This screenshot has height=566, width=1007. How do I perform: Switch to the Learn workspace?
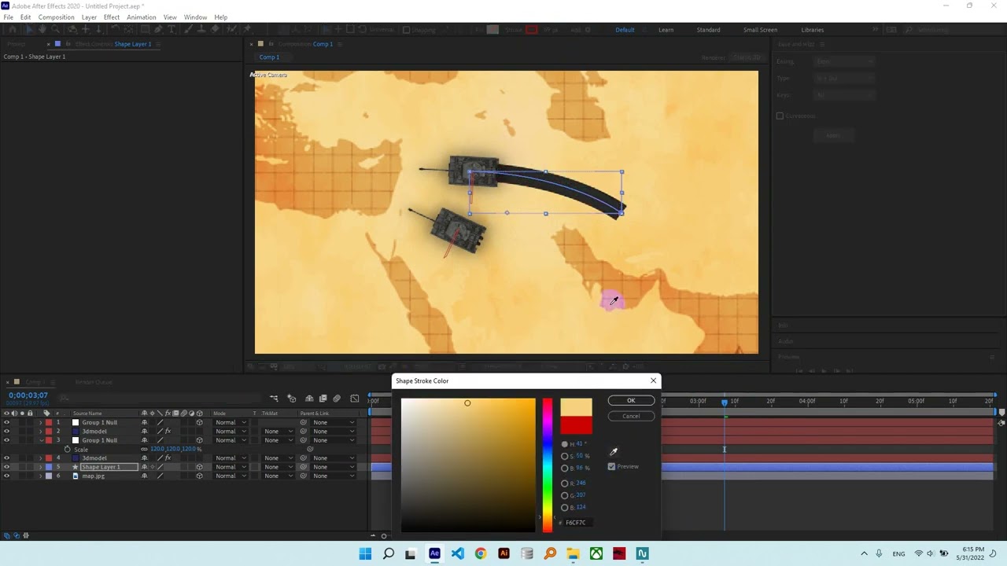click(666, 30)
